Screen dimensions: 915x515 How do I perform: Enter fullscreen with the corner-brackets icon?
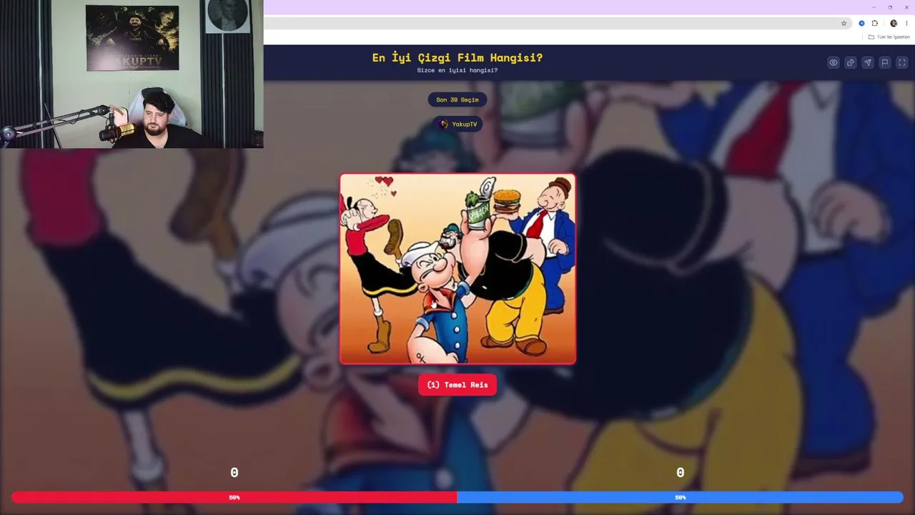click(x=902, y=63)
